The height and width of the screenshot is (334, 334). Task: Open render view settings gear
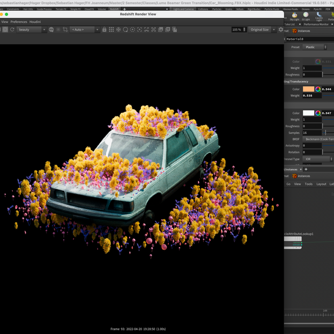pyautogui.click(x=281, y=29)
